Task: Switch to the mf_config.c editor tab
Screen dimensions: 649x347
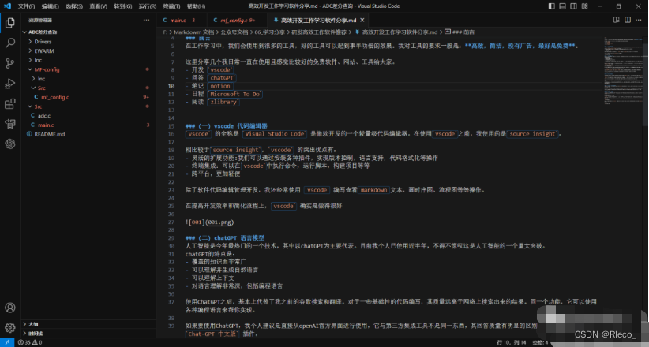Action: click(x=237, y=20)
